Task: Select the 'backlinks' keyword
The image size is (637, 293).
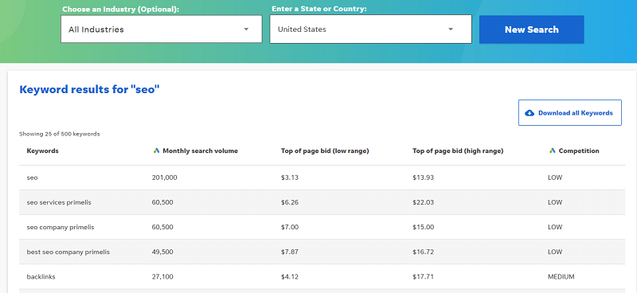Action: (x=41, y=277)
